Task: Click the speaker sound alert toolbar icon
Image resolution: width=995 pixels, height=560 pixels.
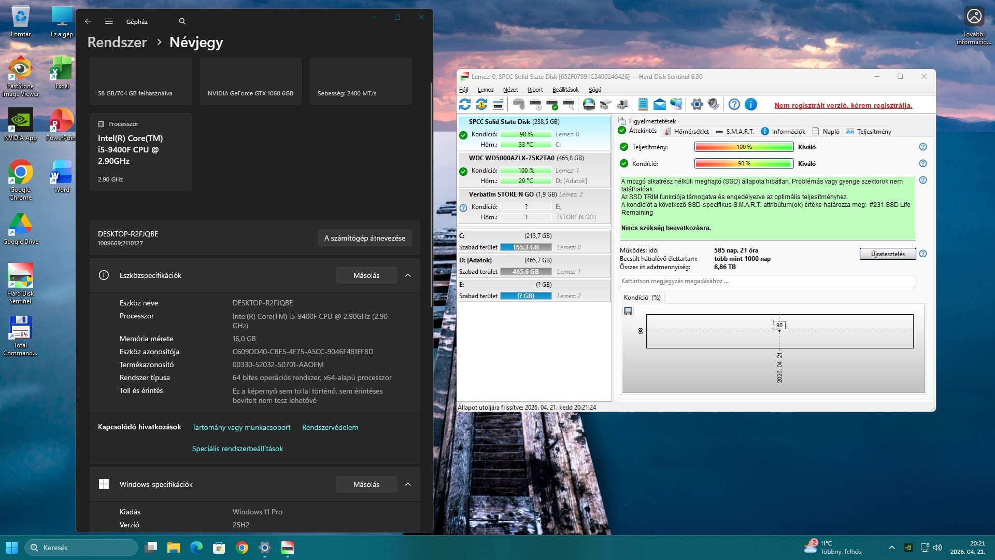Action: click(714, 104)
